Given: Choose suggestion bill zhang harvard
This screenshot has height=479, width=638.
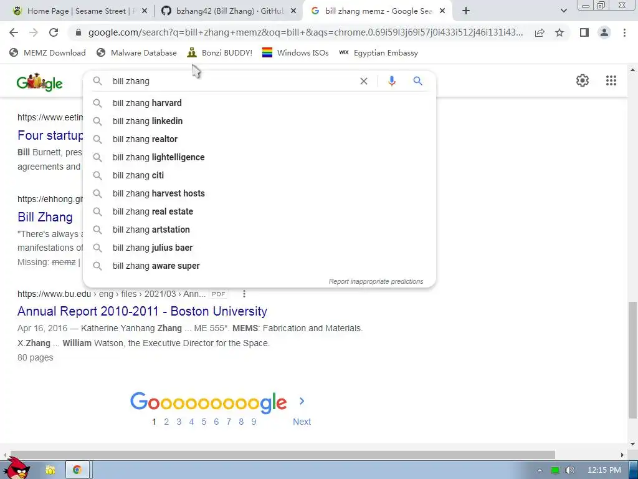Looking at the screenshot, I should [x=259, y=103].
